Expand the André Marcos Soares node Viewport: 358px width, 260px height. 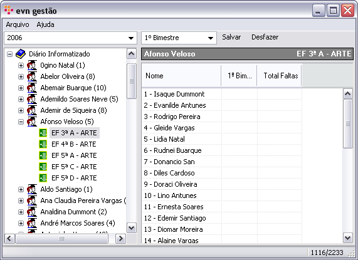21,223
